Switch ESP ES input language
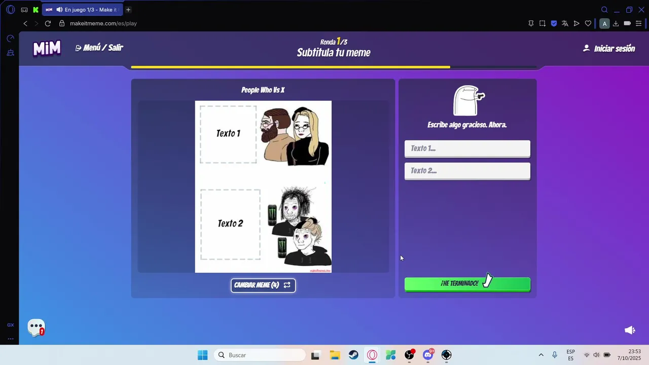This screenshot has width=649, height=365. tap(571, 355)
